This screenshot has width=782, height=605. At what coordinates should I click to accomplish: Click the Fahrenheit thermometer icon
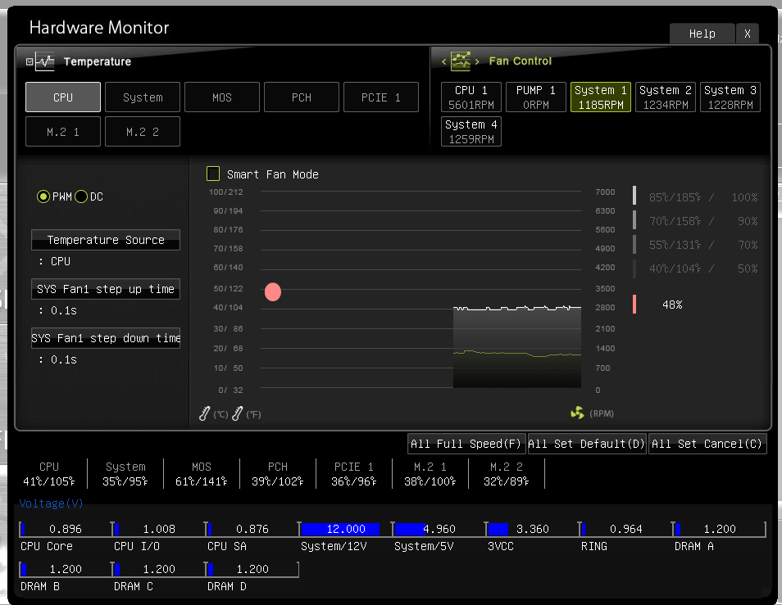pyautogui.click(x=238, y=413)
